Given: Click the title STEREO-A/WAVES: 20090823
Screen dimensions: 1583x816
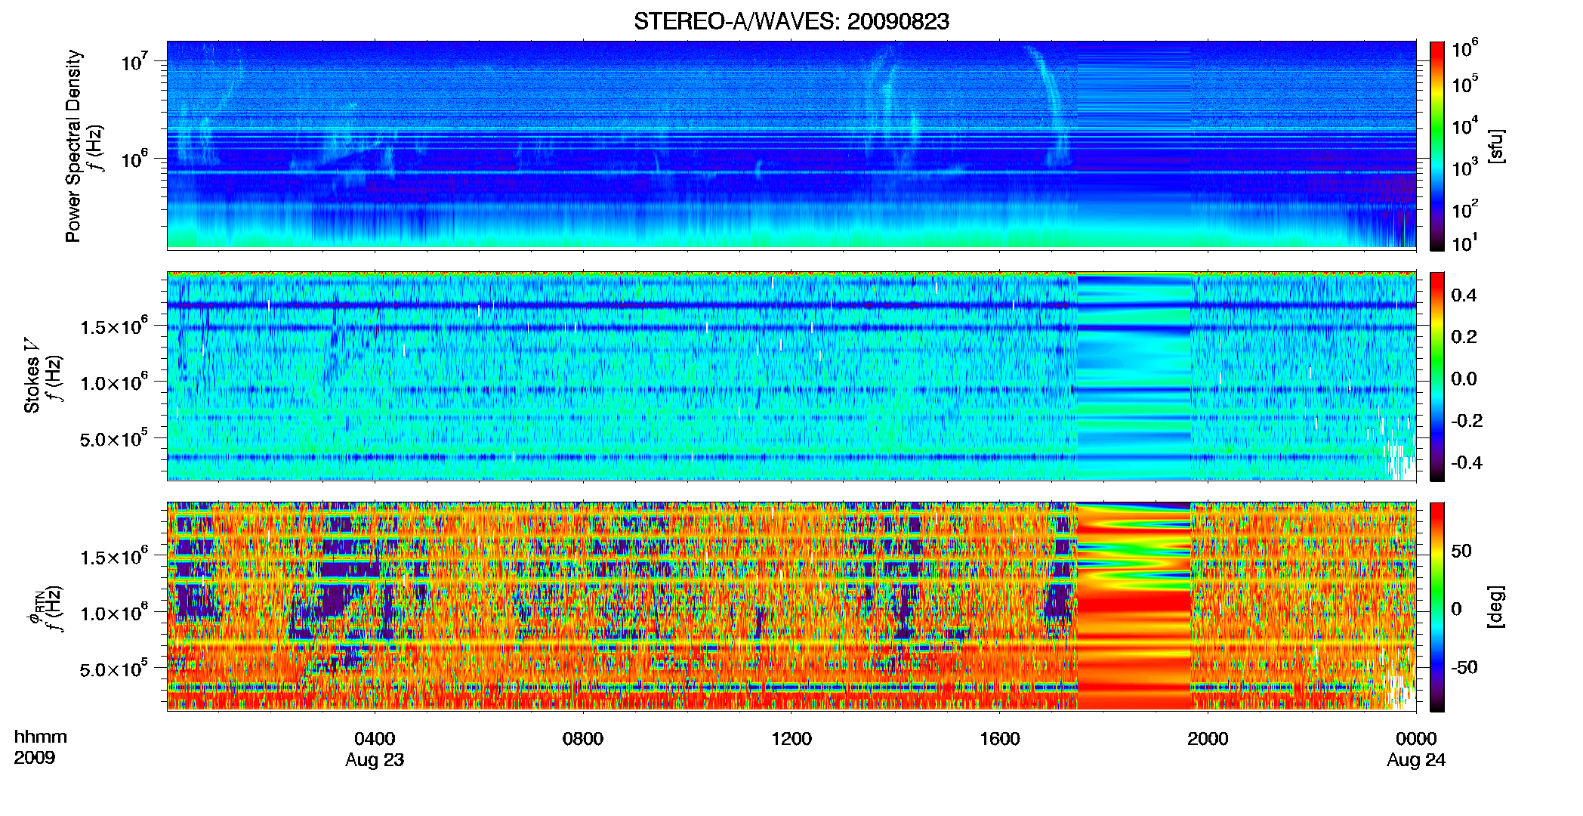Looking at the screenshot, I should [791, 22].
